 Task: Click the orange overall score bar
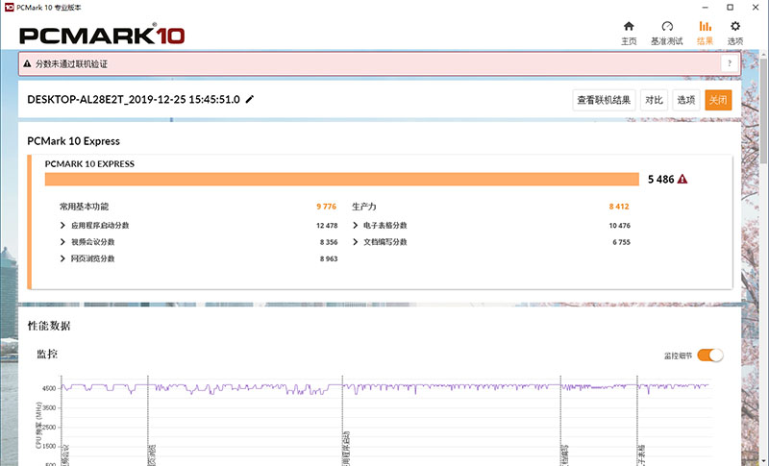point(342,179)
